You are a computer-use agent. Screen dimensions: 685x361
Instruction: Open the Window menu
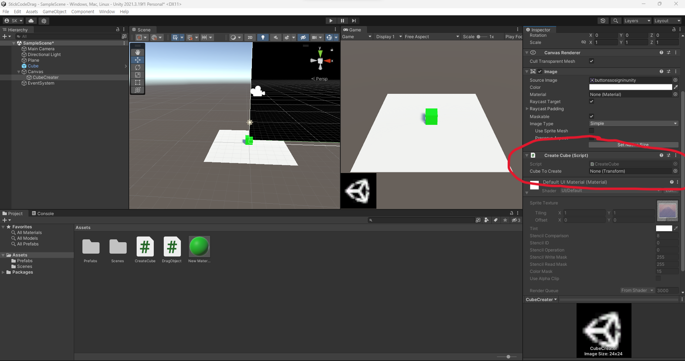[x=107, y=12]
